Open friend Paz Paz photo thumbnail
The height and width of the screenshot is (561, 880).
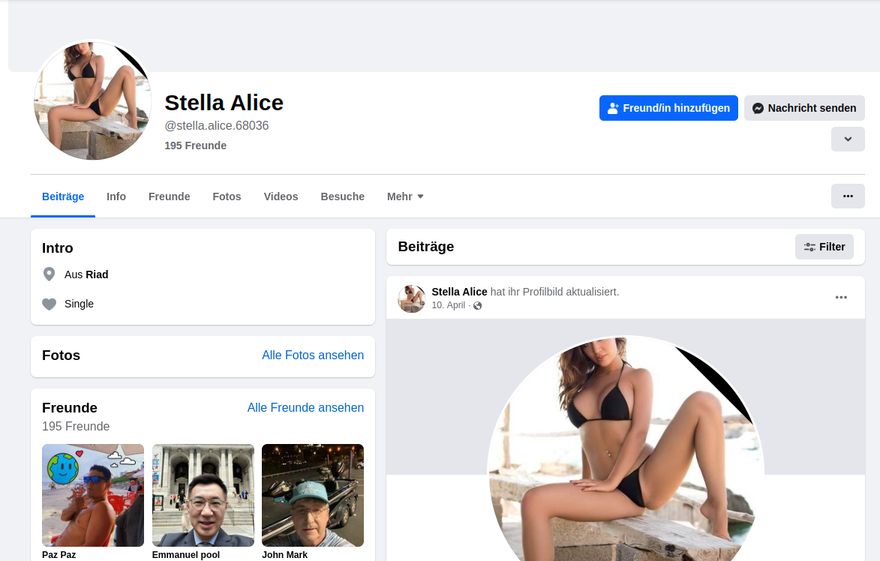(93, 495)
